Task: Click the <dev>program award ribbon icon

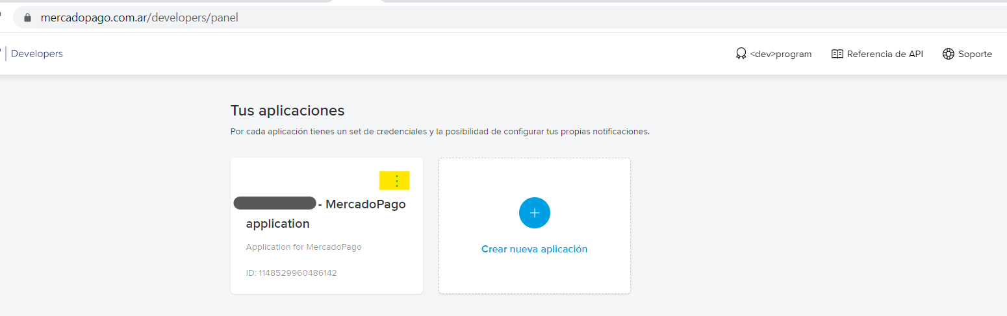Action: click(x=741, y=54)
